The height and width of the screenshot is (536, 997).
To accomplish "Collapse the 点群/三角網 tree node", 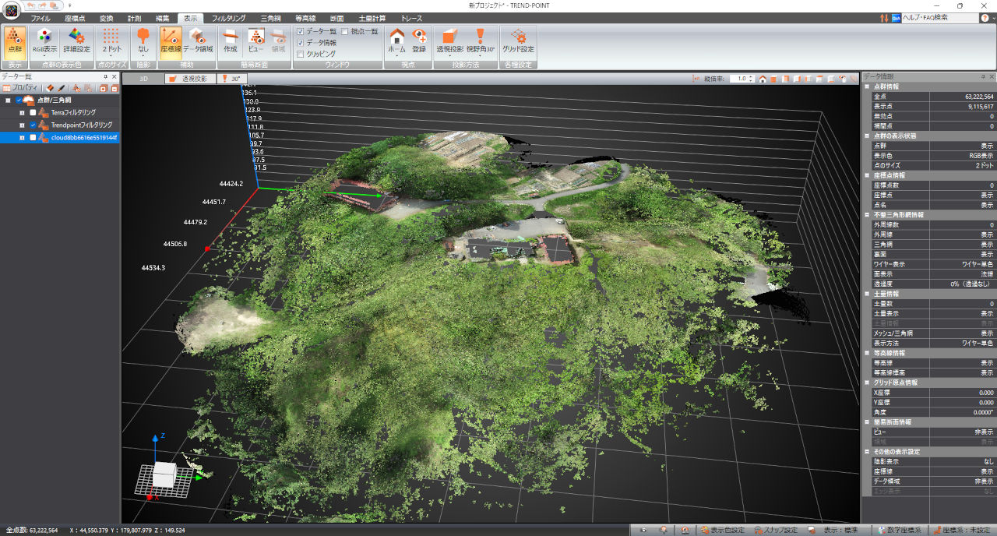I will (8, 100).
